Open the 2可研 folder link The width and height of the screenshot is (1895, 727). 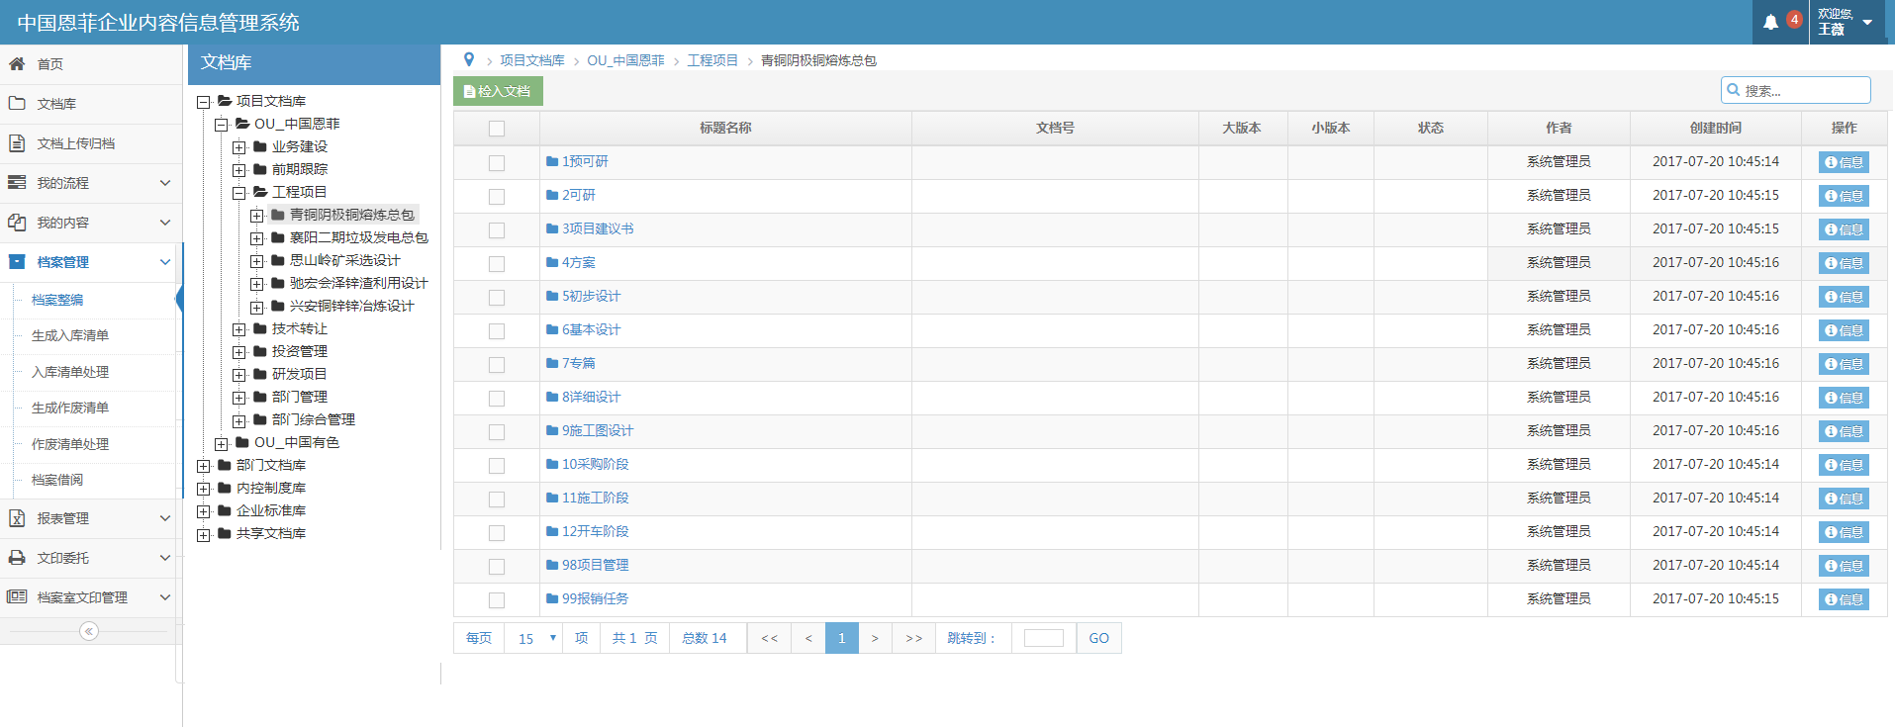579,195
